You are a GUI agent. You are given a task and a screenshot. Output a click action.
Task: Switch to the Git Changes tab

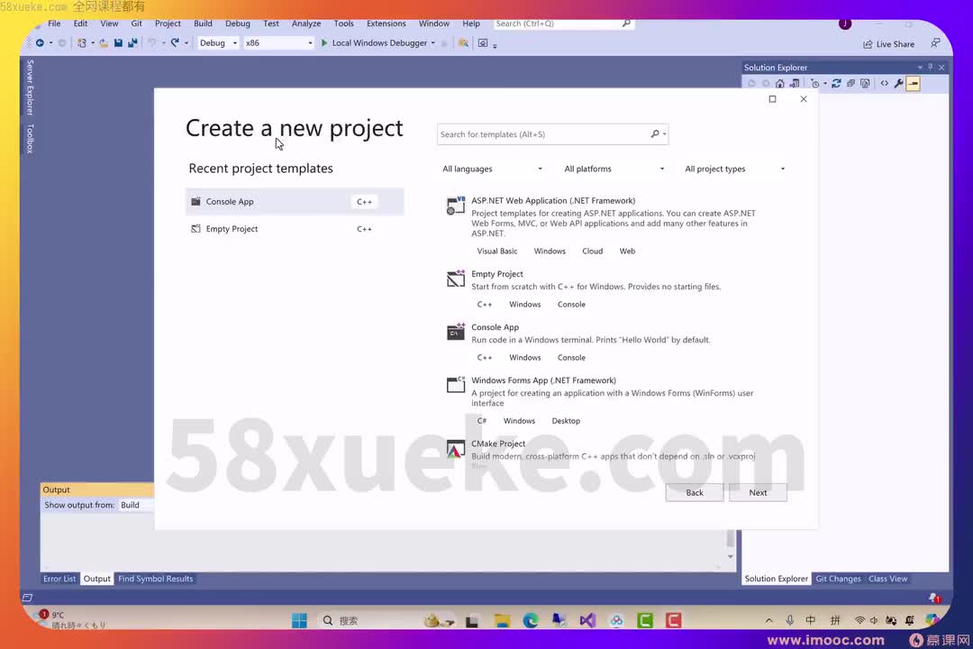pos(839,578)
